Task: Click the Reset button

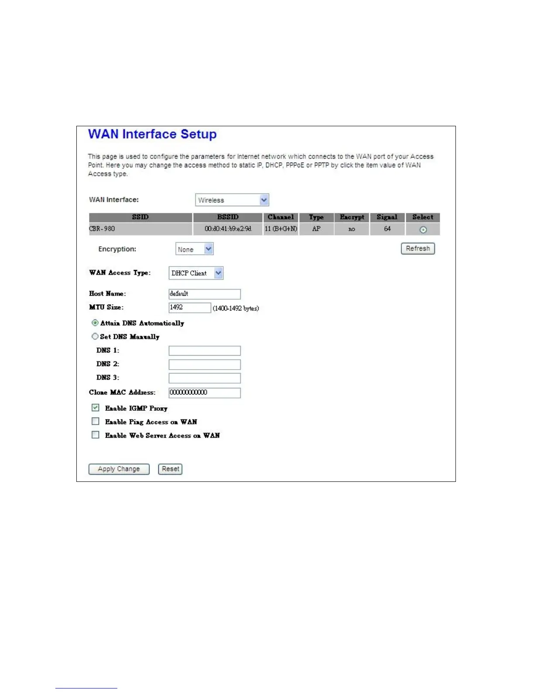Action: pos(170,469)
